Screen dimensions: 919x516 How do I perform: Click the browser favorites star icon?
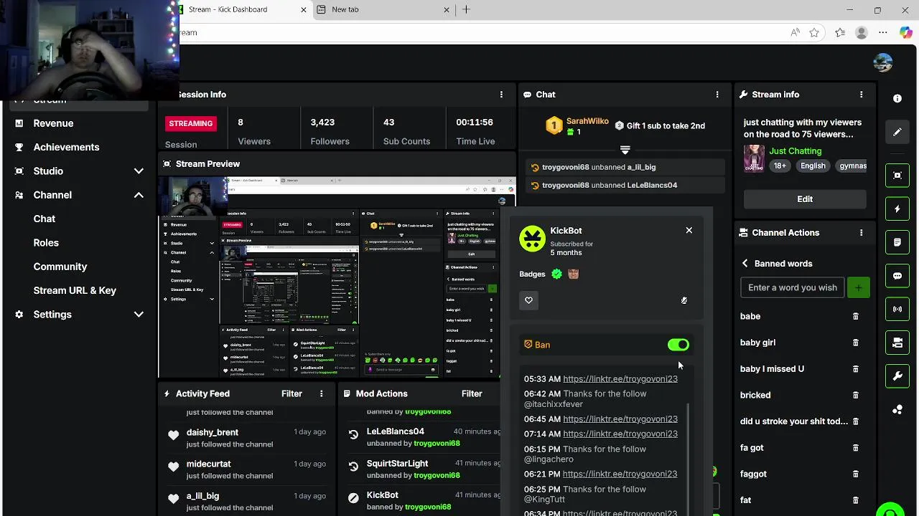(x=814, y=32)
